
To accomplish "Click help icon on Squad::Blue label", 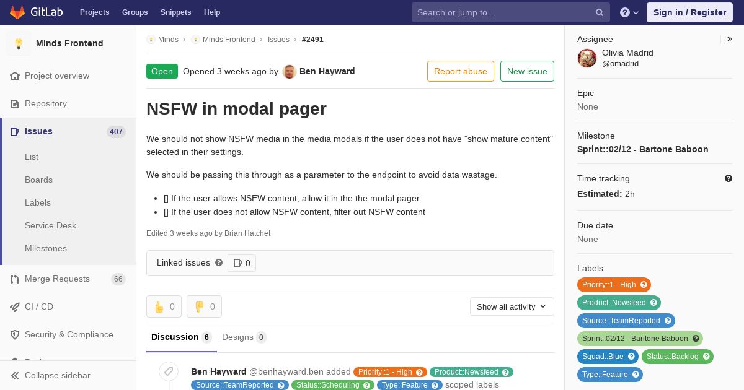I will coord(631,357).
